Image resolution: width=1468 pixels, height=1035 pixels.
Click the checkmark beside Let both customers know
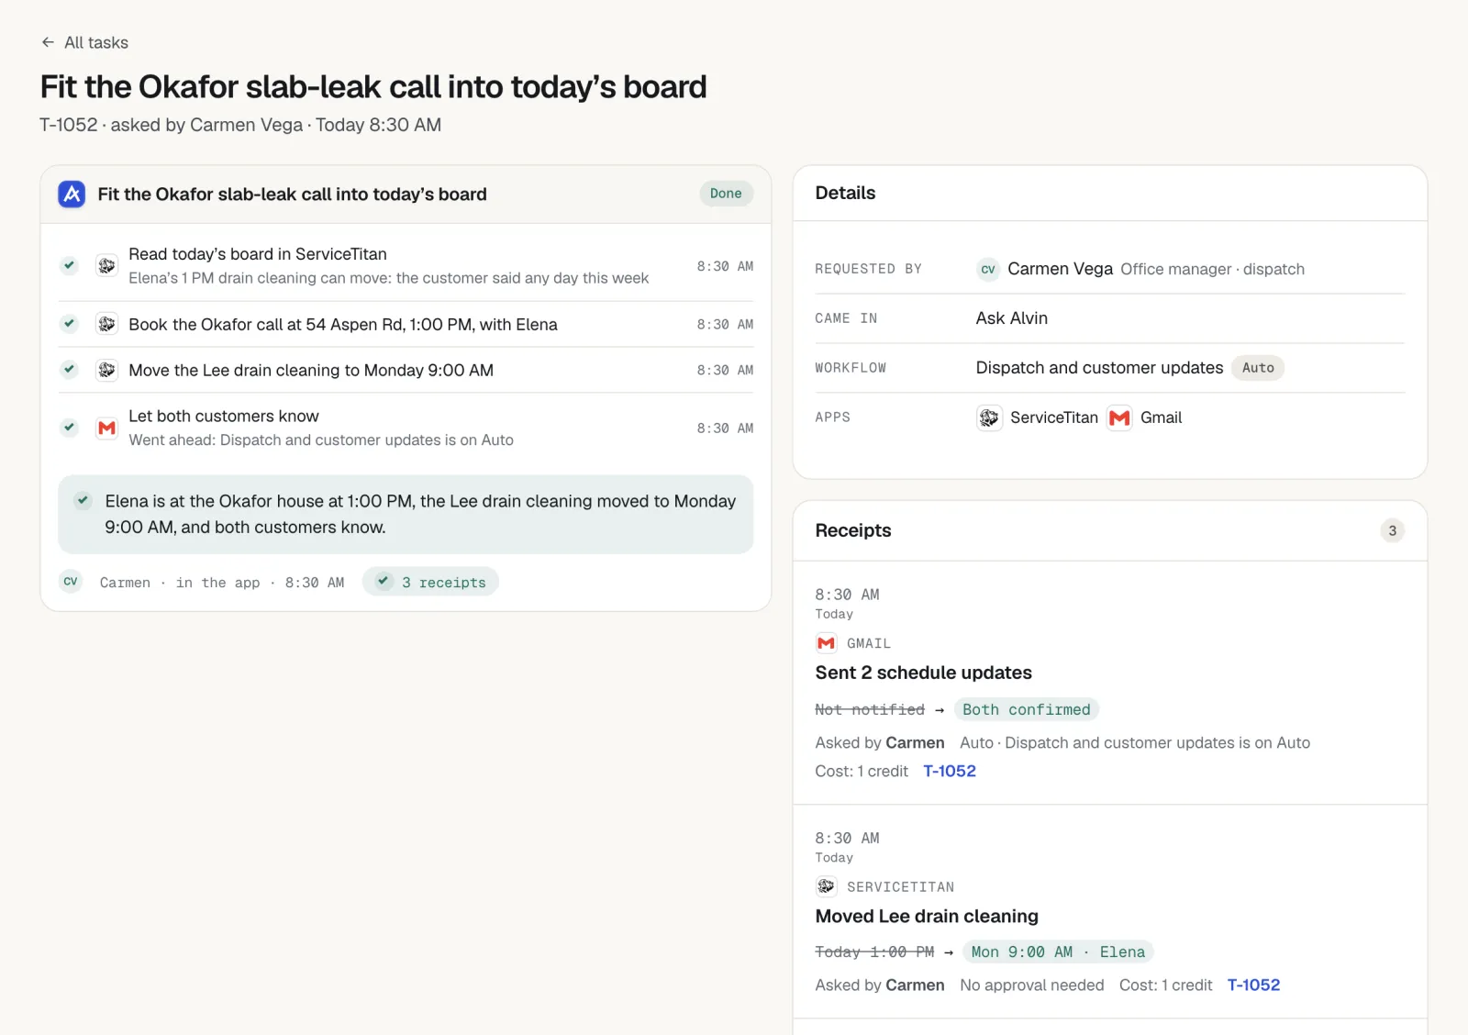pos(69,428)
